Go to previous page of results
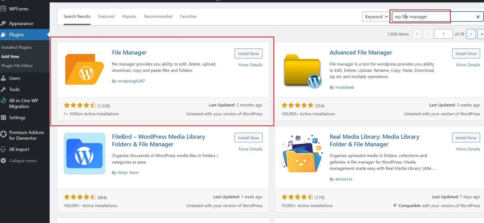Screen dimensions: 484x223 pos(428,34)
